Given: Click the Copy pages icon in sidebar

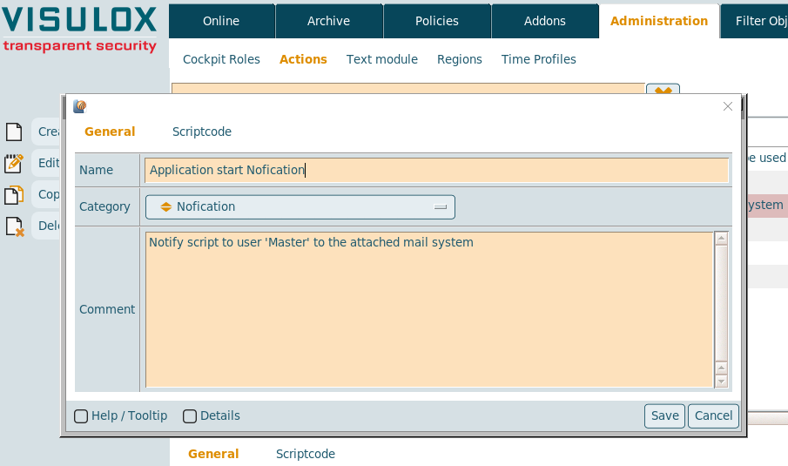Looking at the screenshot, I should point(13,194).
